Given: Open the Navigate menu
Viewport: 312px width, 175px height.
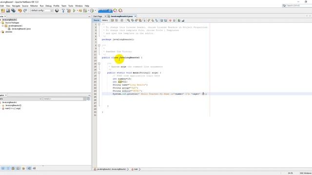Looking at the screenshot, I should [x=16, y=6].
